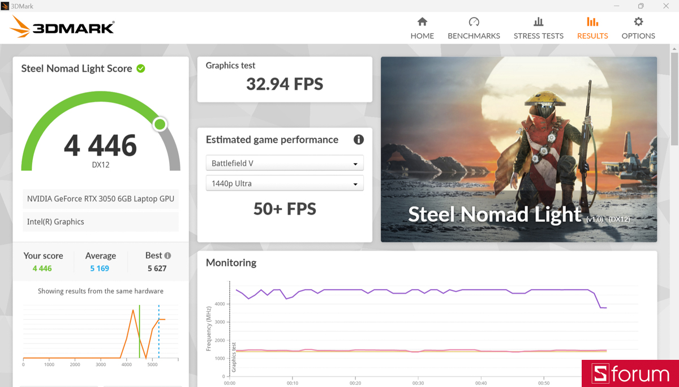Click the Average score 5 169 value
The height and width of the screenshot is (387, 679).
[x=100, y=268]
